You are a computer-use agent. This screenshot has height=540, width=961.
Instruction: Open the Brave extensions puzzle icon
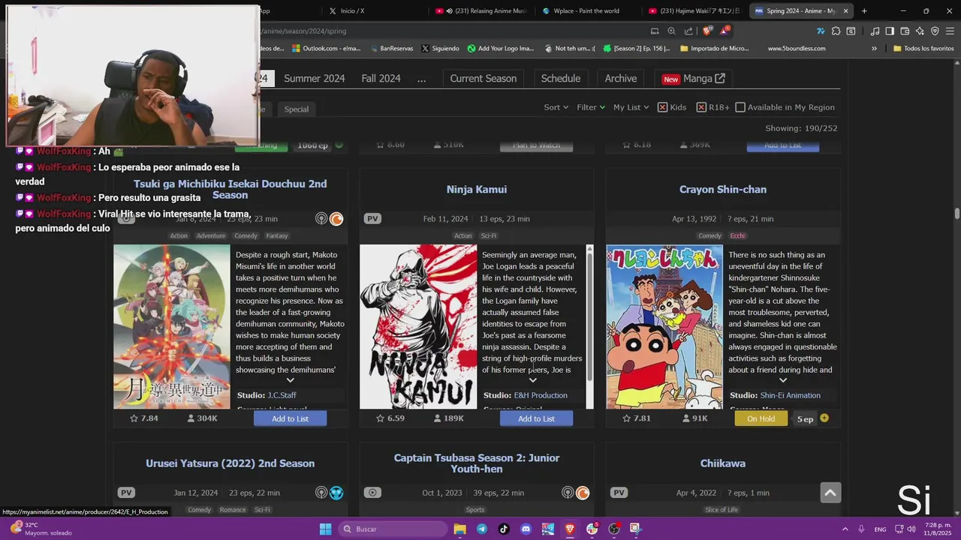pyautogui.click(x=836, y=31)
